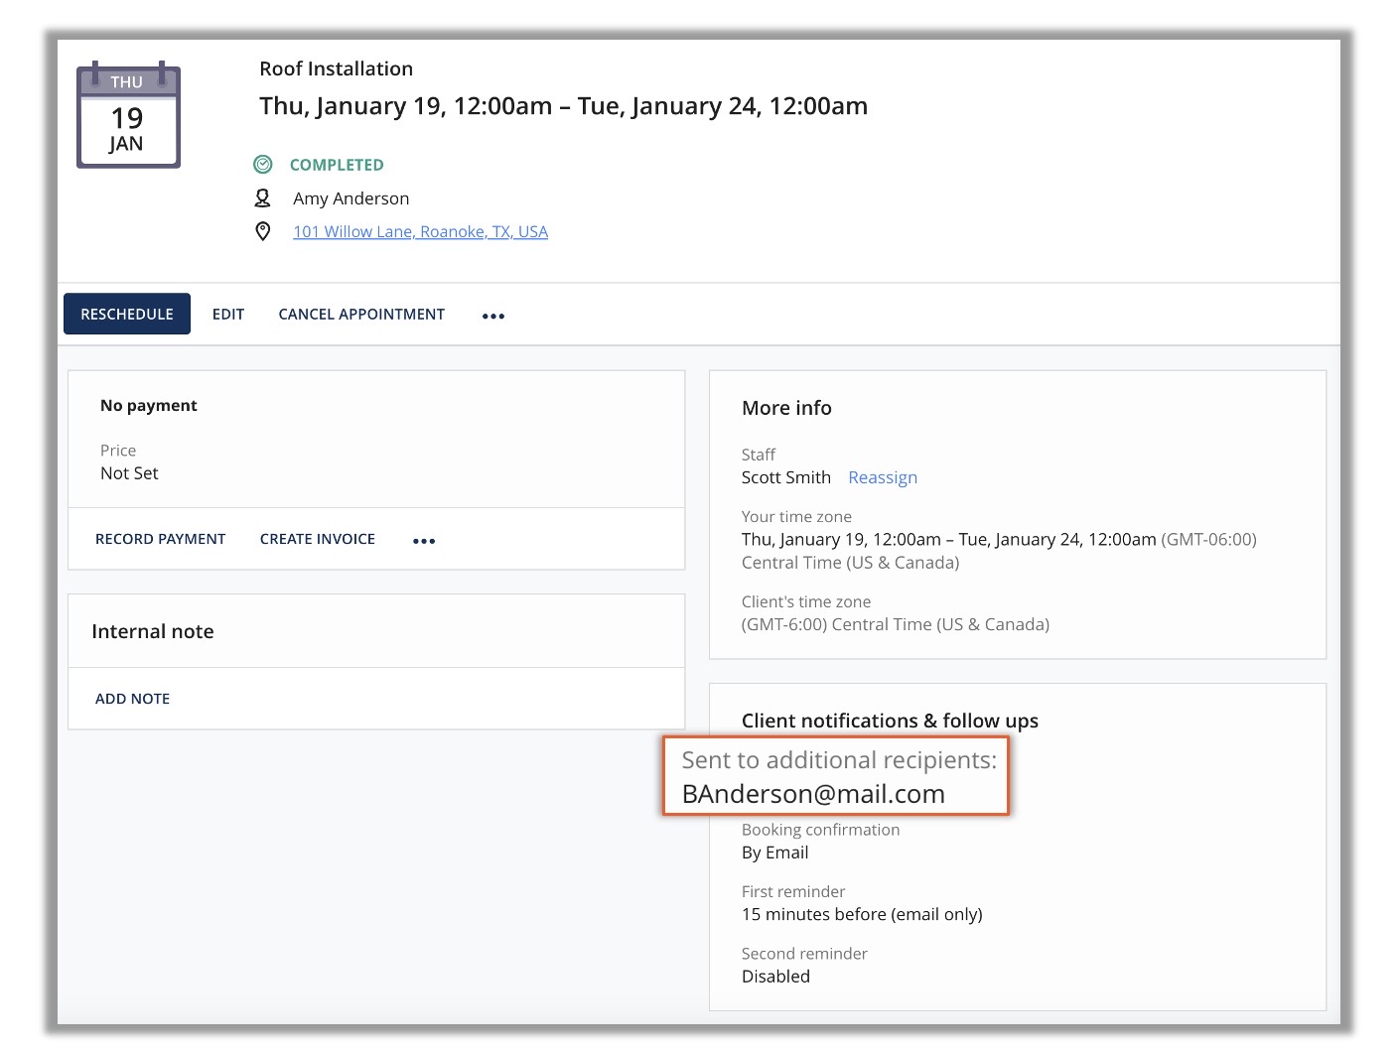Click the Second reminder value Disabled
This screenshot has height=1052, width=1400.
pyautogui.click(x=775, y=977)
